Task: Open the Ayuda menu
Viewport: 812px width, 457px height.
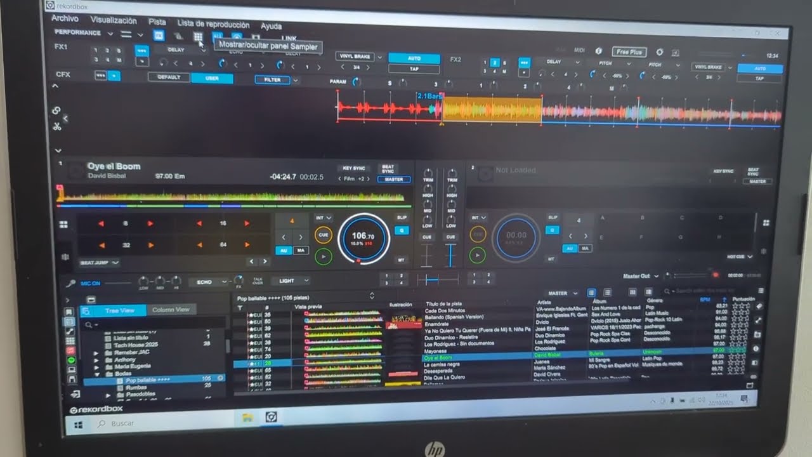Action: [272, 26]
